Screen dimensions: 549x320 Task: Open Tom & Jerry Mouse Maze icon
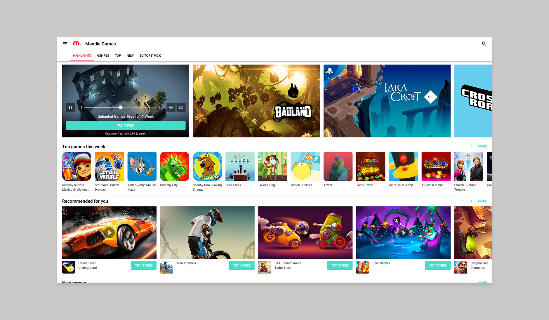click(142, 166)
